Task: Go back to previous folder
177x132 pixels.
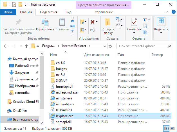Action: [6, 46]
